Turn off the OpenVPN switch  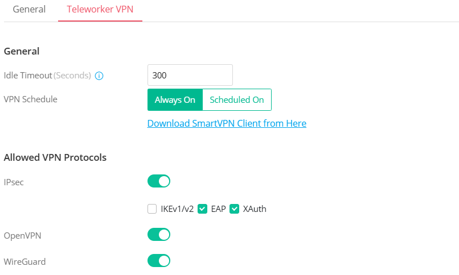point(159,235)
